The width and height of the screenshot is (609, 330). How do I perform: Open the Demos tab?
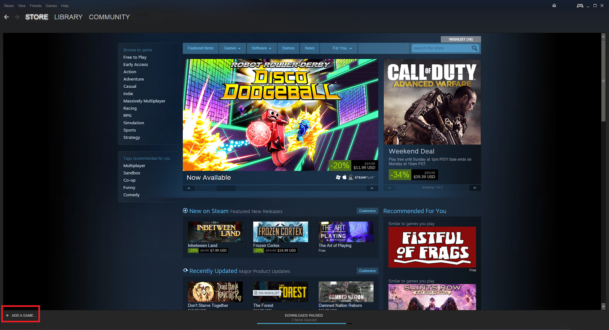[x=288, y=48]
